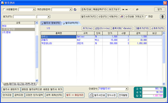Select (주)명보 in the 상호 list

(18, 33)
